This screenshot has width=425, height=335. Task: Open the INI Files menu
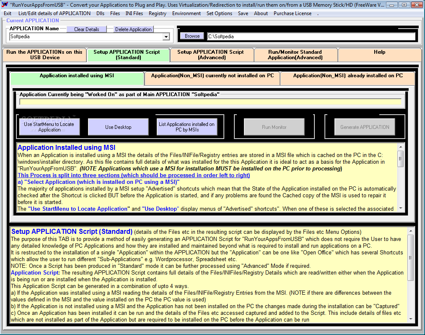coord(134,13)
